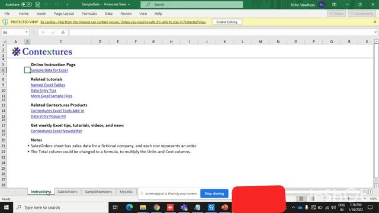Click vertical scrollbar down arrow

pyautogui.click(x=376, y=186)
